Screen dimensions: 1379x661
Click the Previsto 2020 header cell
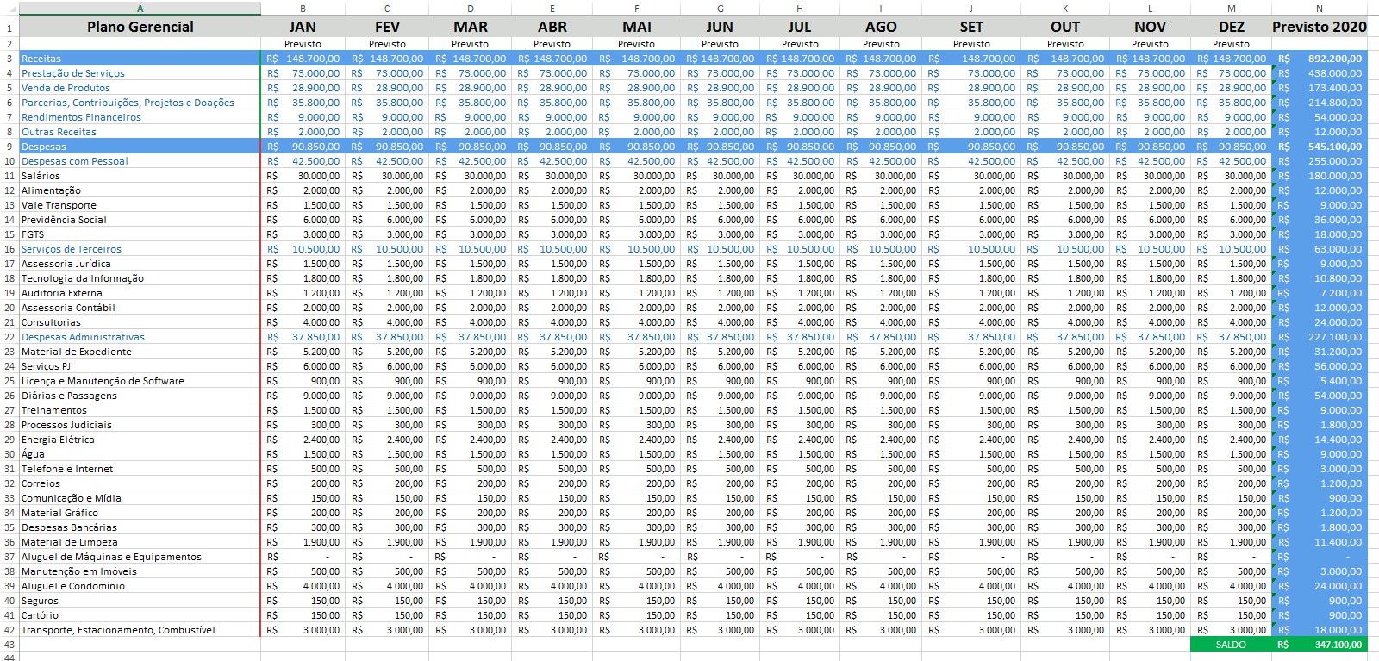coord(1319,27)
